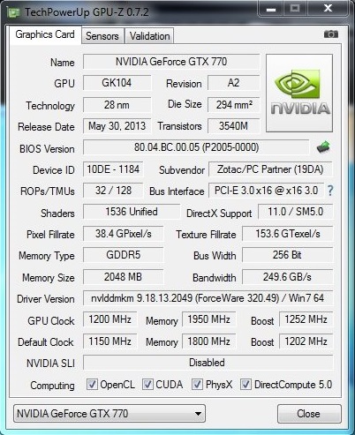
Task: Click the GPU field GK104
Action: [x=117, y=83]
